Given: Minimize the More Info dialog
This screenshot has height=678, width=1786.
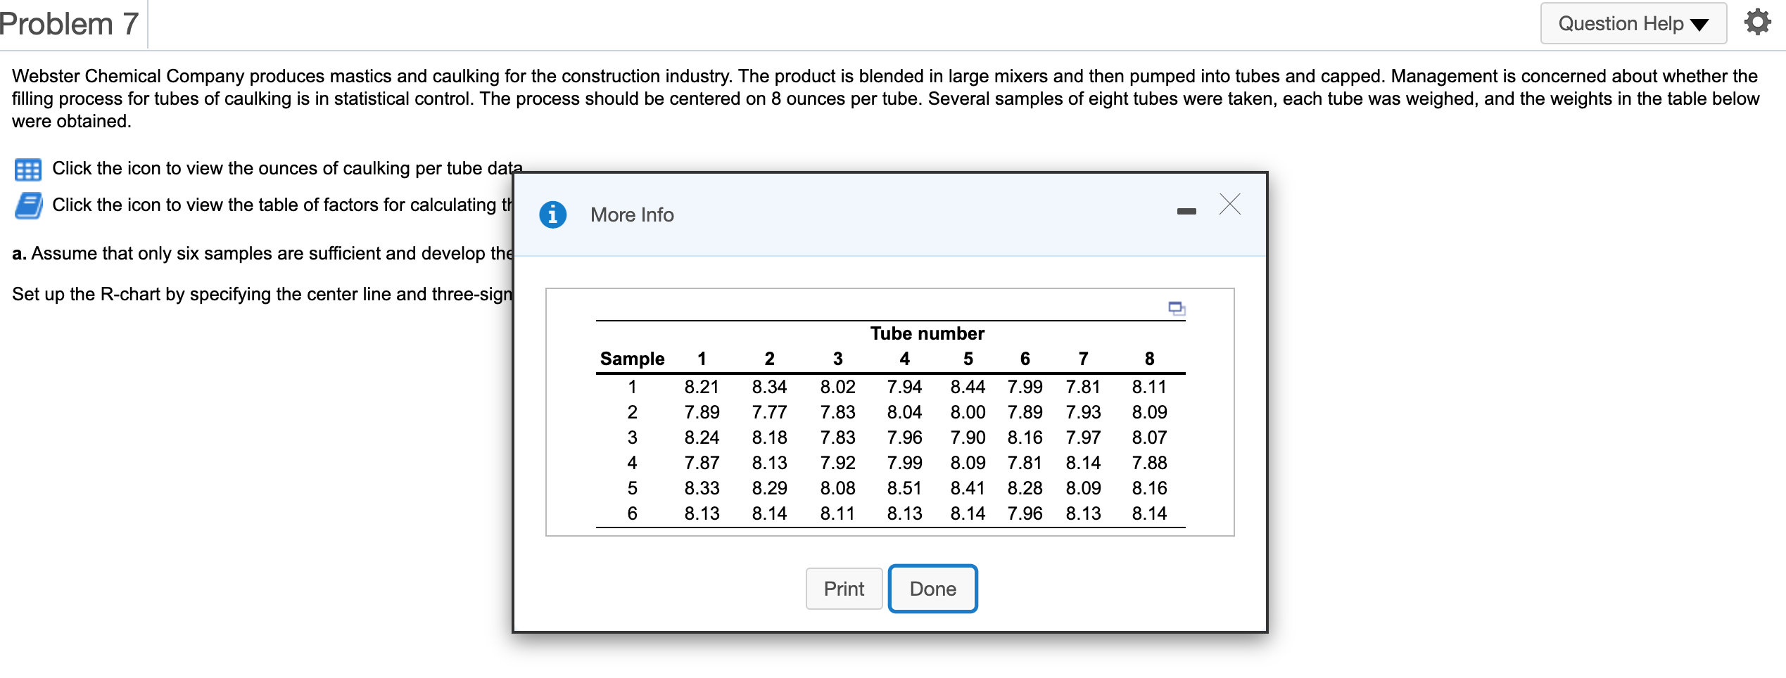Looking at the screenshot, I should [1186, 211].
